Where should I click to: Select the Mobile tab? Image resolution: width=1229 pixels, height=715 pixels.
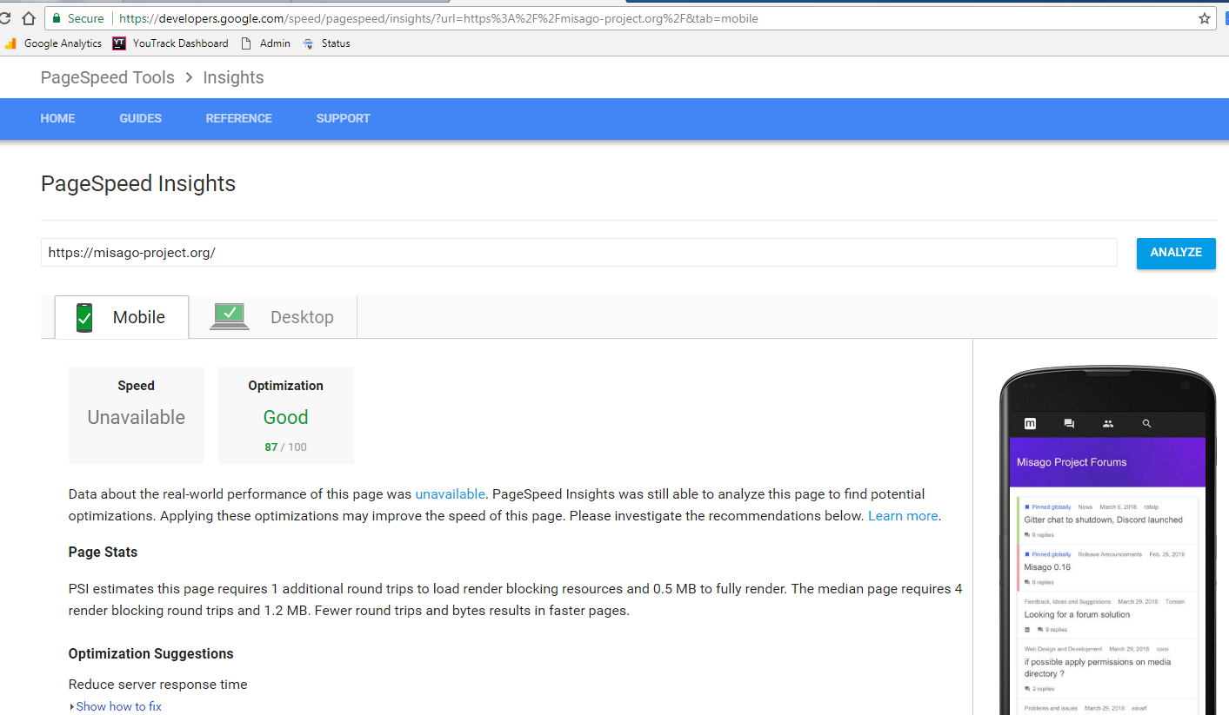pos(122,317)
